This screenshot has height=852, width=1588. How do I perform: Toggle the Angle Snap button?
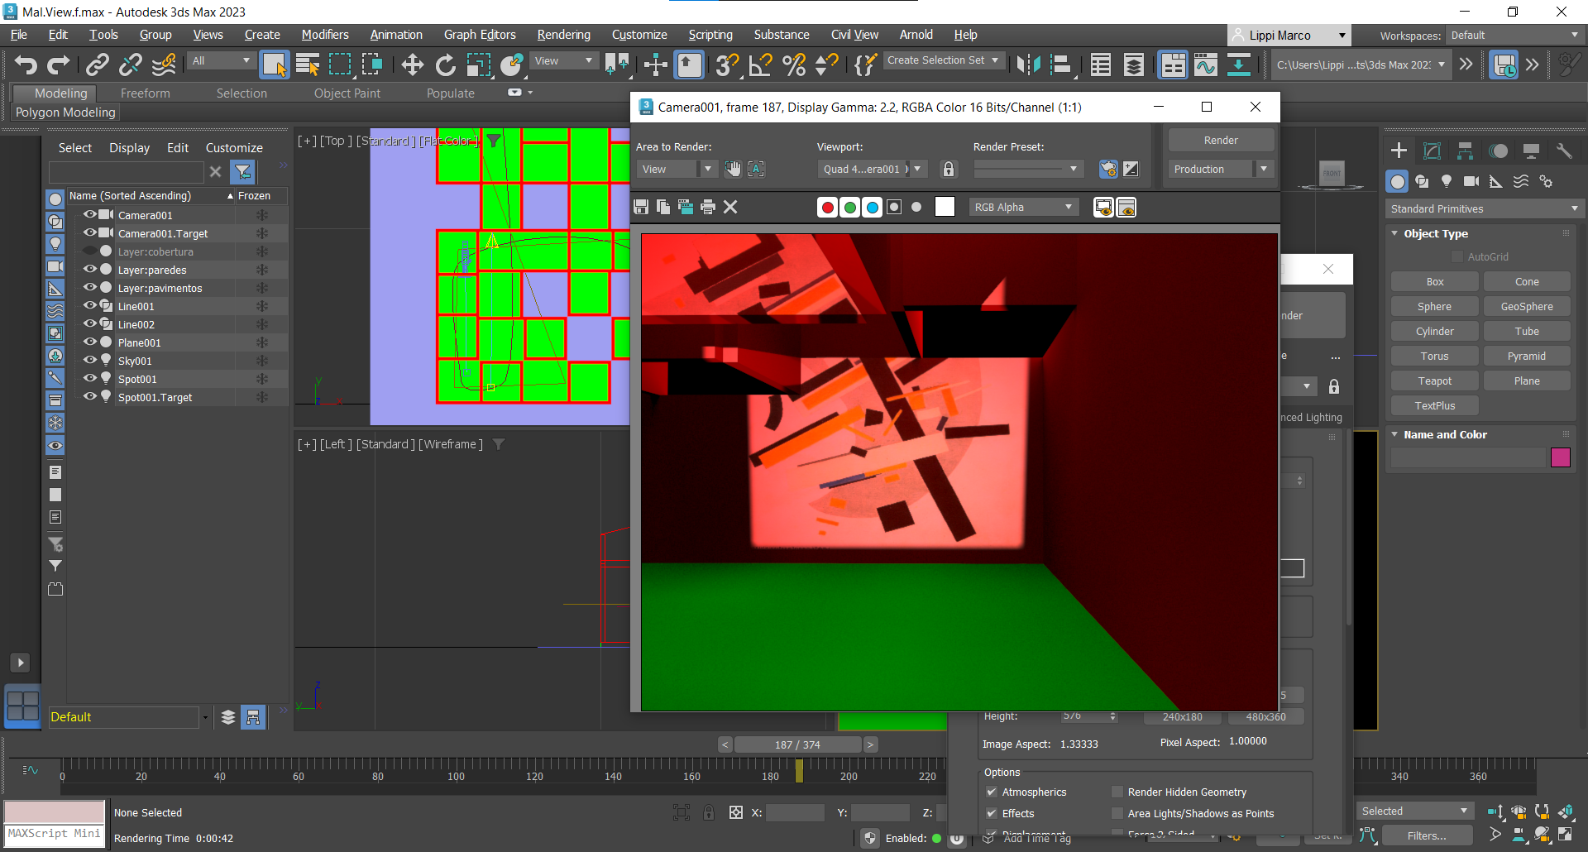[x=760, y=65]
